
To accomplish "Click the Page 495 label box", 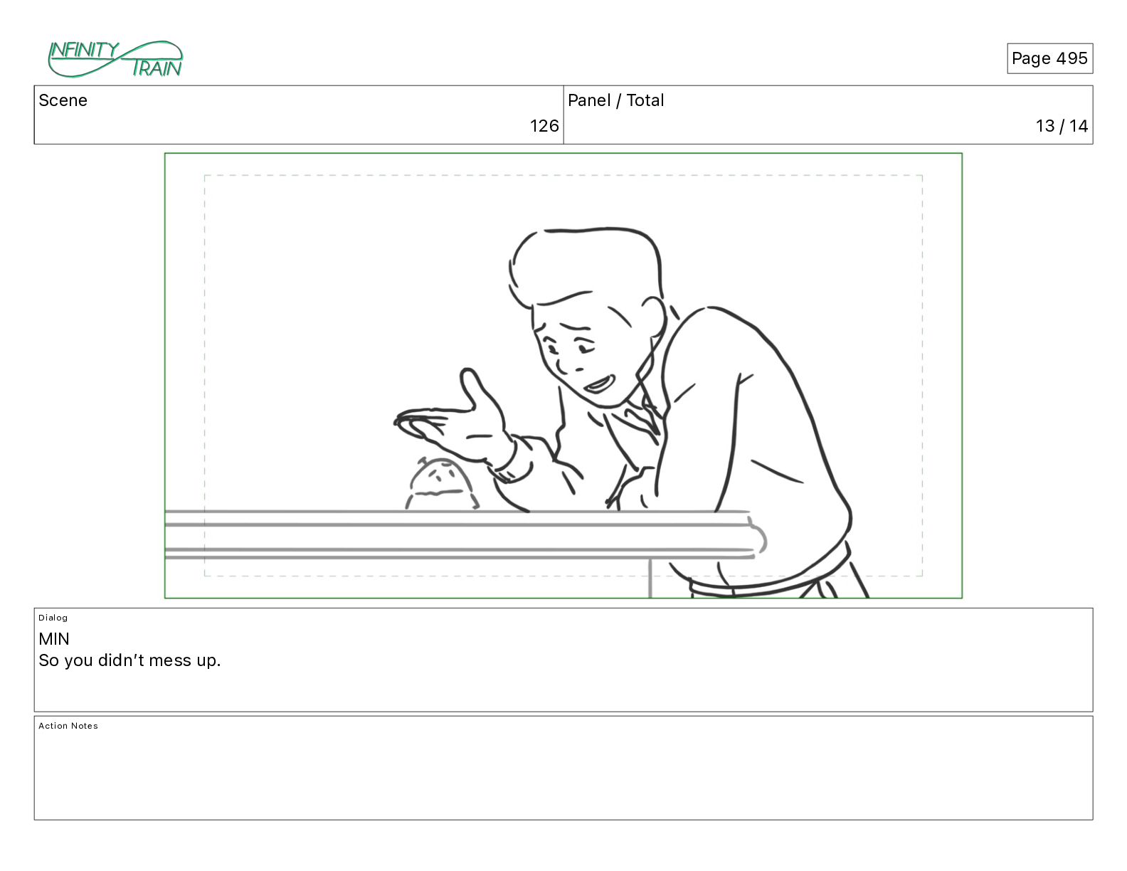I will pyautogui.click(x=1049, y=58).
